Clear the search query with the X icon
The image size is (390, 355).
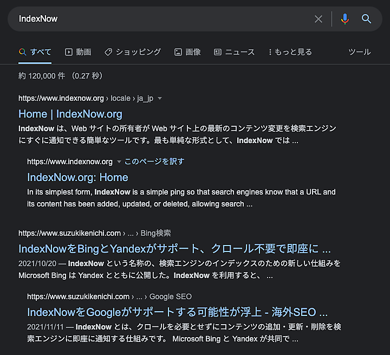318,19
